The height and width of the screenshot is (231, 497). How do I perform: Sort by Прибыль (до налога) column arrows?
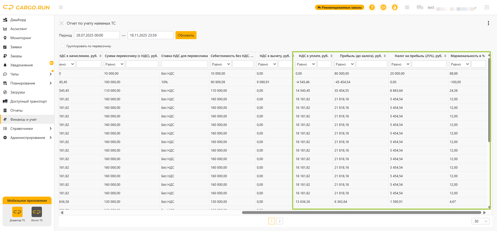[x=385, y=56]
